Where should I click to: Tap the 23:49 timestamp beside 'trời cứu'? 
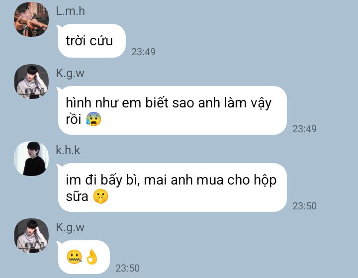143,52
